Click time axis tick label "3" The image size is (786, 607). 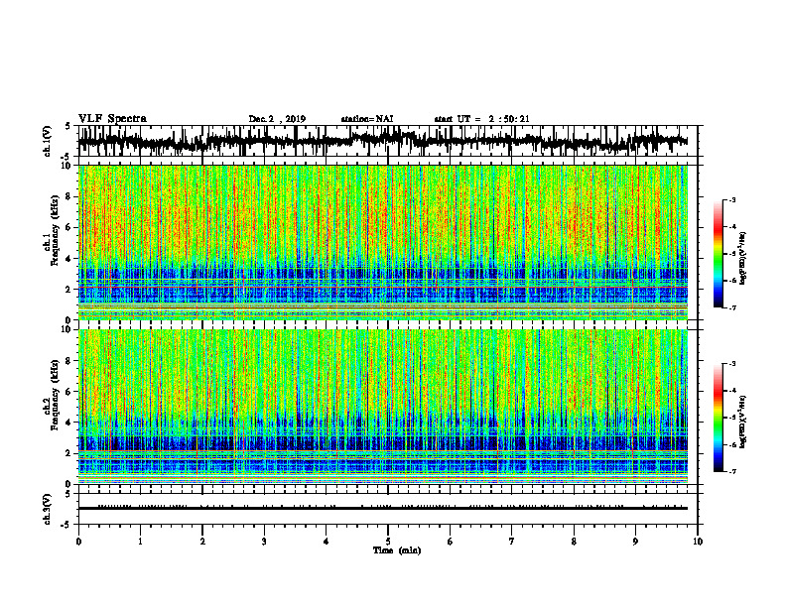[264, 542]
